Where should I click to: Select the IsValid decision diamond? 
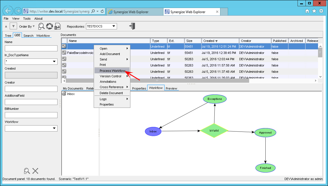214,131
